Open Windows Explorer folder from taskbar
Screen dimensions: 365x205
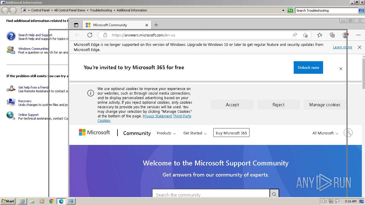click(32, 201)
